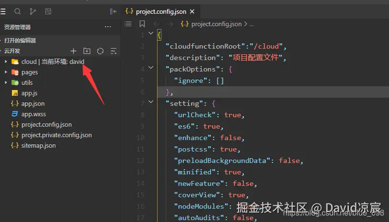The height and width of the screenshot is (222, 389).
Task: Click the utils folder icon
Action: 15,83
